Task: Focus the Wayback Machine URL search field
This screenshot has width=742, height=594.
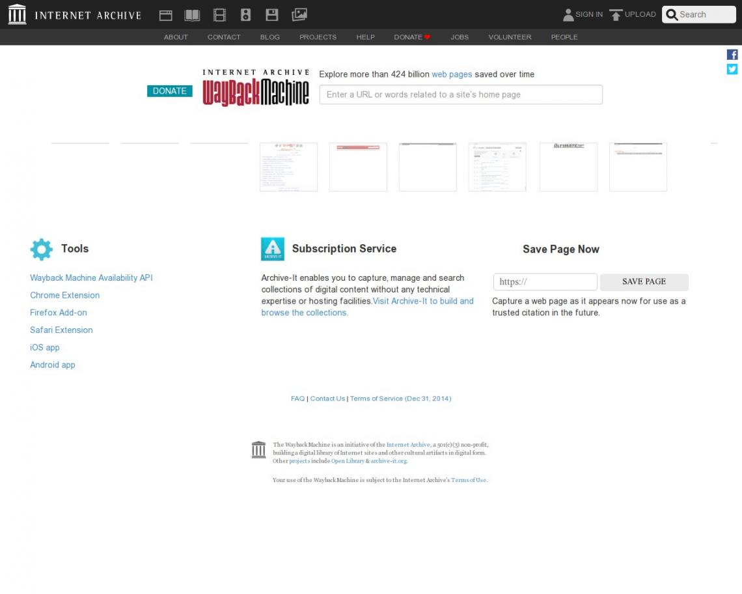Action: pyautogui.click(x=461, y=94)
